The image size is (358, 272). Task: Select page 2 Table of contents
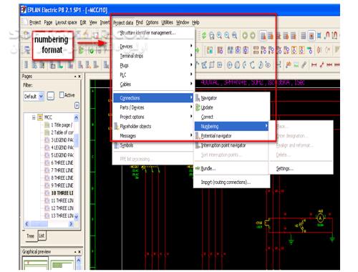point(62,132)
